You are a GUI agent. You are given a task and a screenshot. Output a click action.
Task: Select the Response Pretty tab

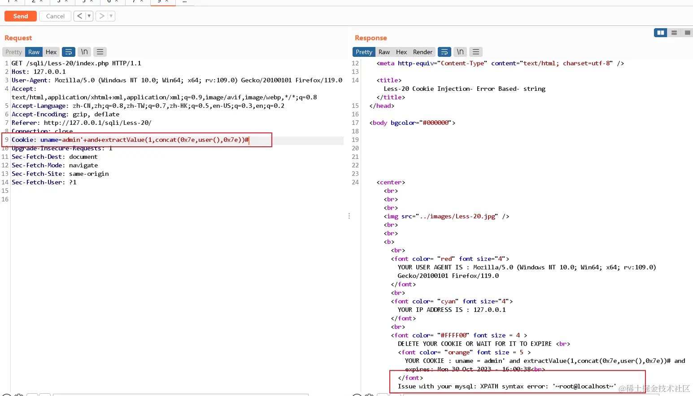pyautogui.click(x=364, y=52)
